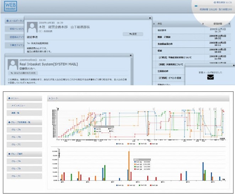Open the sent items folder in the mail sidebar

pyautogui.click(x=15, y=37)
